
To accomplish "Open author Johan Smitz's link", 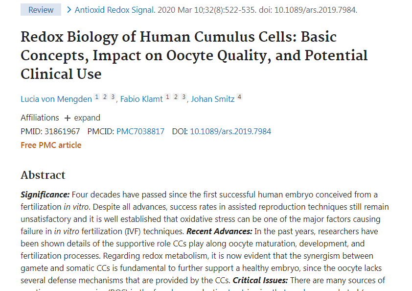I will pos(212,99).
